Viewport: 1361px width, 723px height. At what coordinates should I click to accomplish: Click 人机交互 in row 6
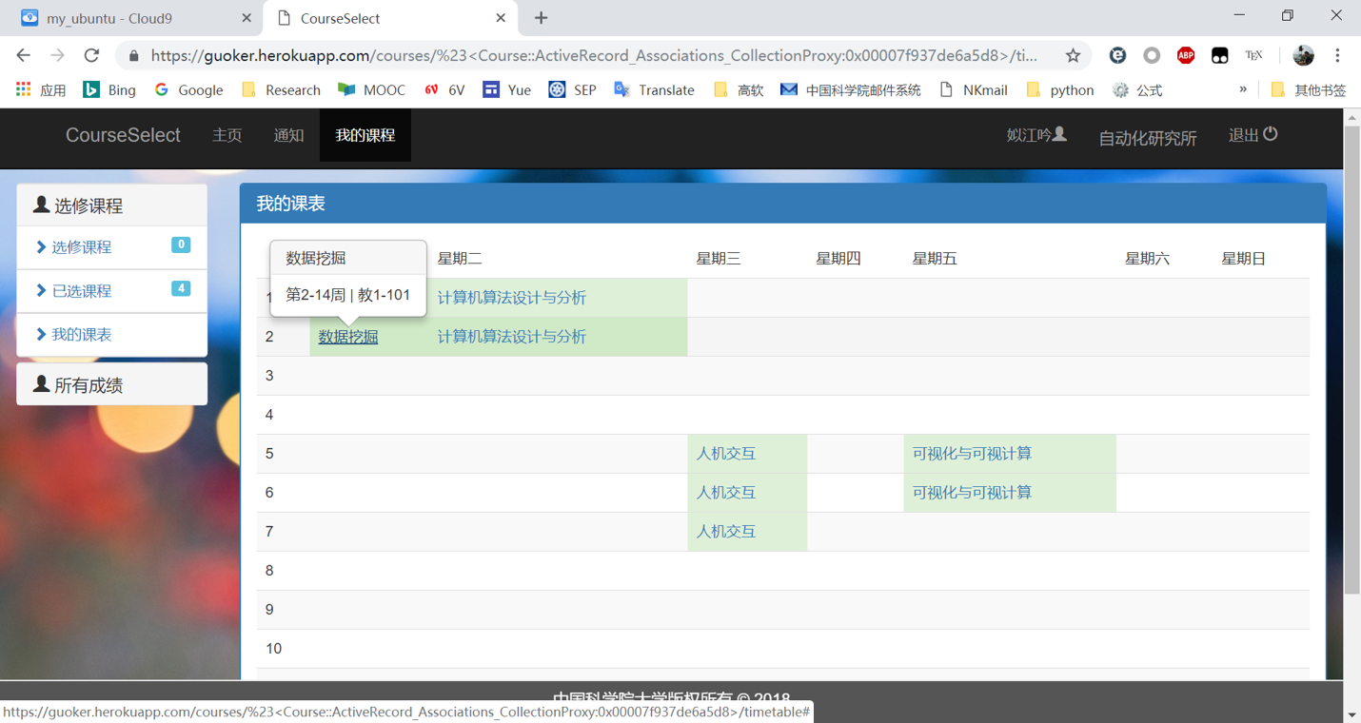point(726,493)
